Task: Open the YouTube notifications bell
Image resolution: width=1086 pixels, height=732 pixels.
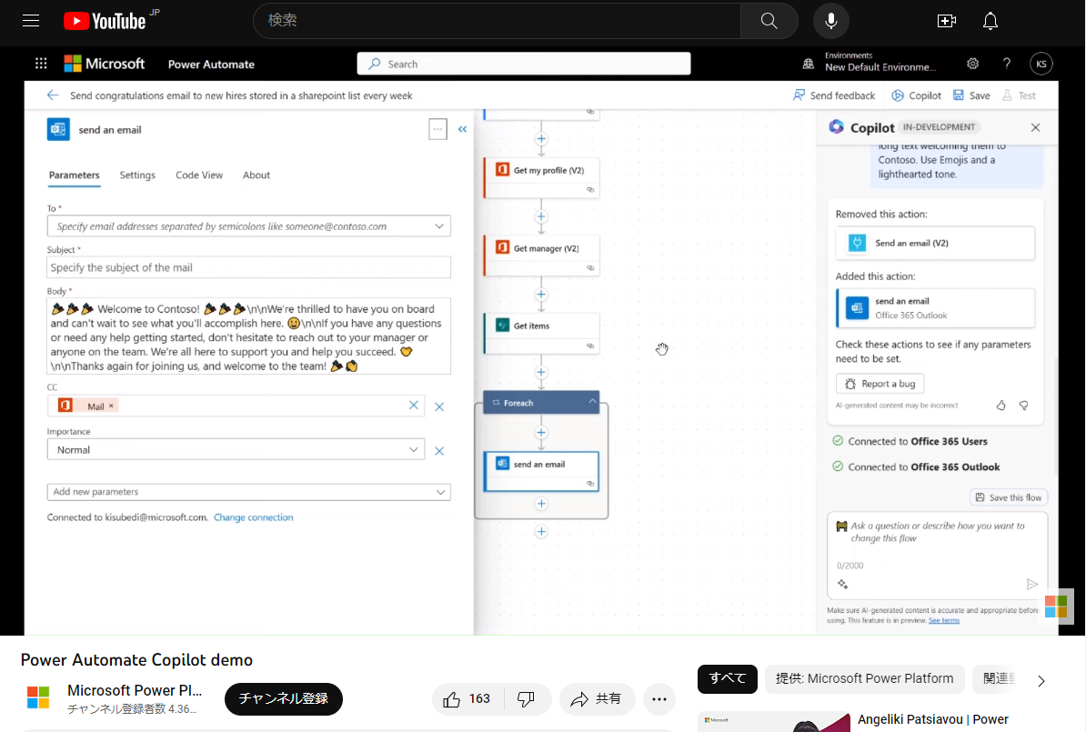Action: pyautogui.click(x=990, y=21)
